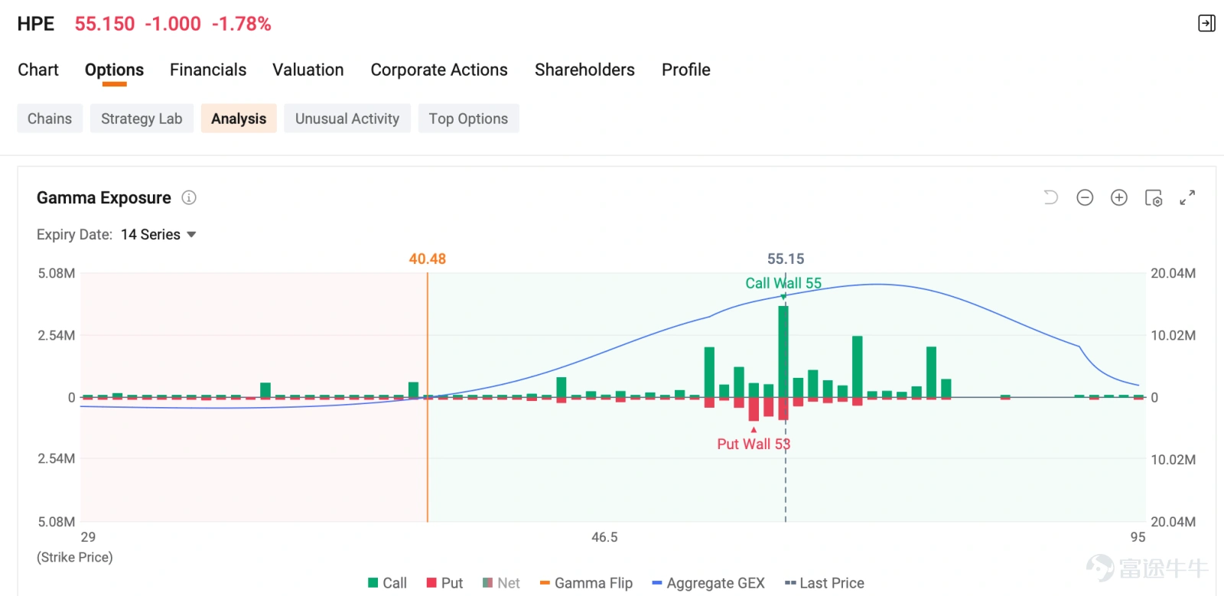Open Unusual Activity sub-tab
Image resolution: width=1224 pixels, height=596 pixels.
click(x=347, y=119)
